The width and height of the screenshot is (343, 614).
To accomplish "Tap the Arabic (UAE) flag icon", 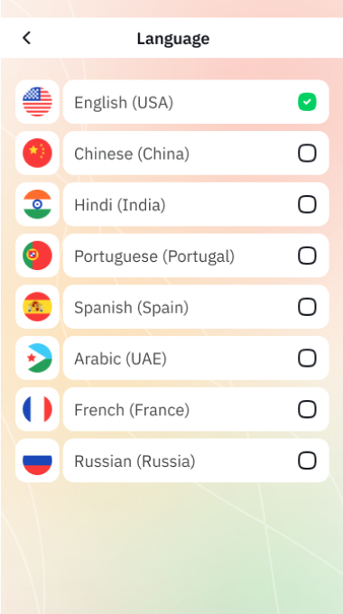I will coord(37,358).
